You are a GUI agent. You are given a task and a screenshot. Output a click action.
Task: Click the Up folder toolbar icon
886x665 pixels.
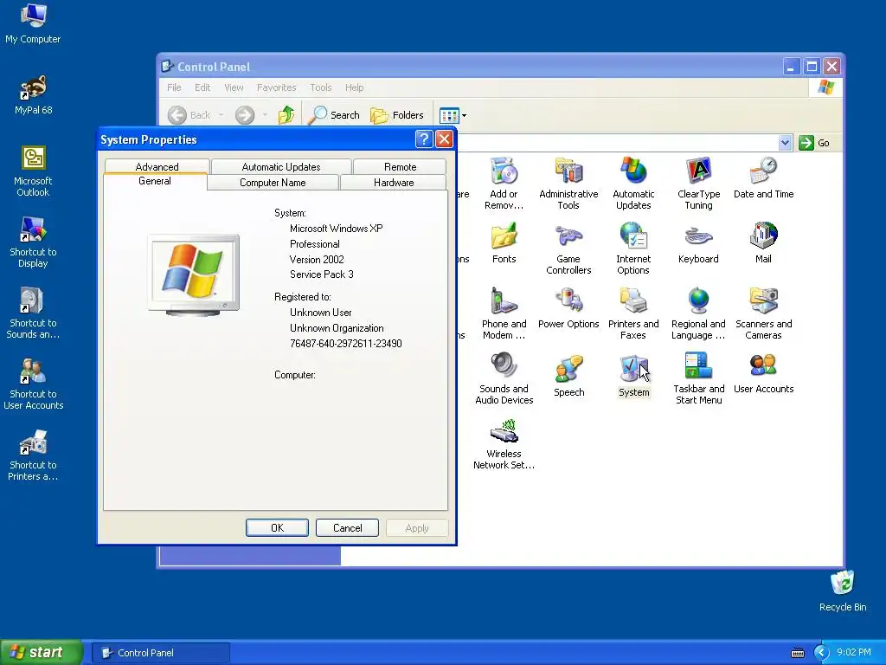[x=286, y=115]
